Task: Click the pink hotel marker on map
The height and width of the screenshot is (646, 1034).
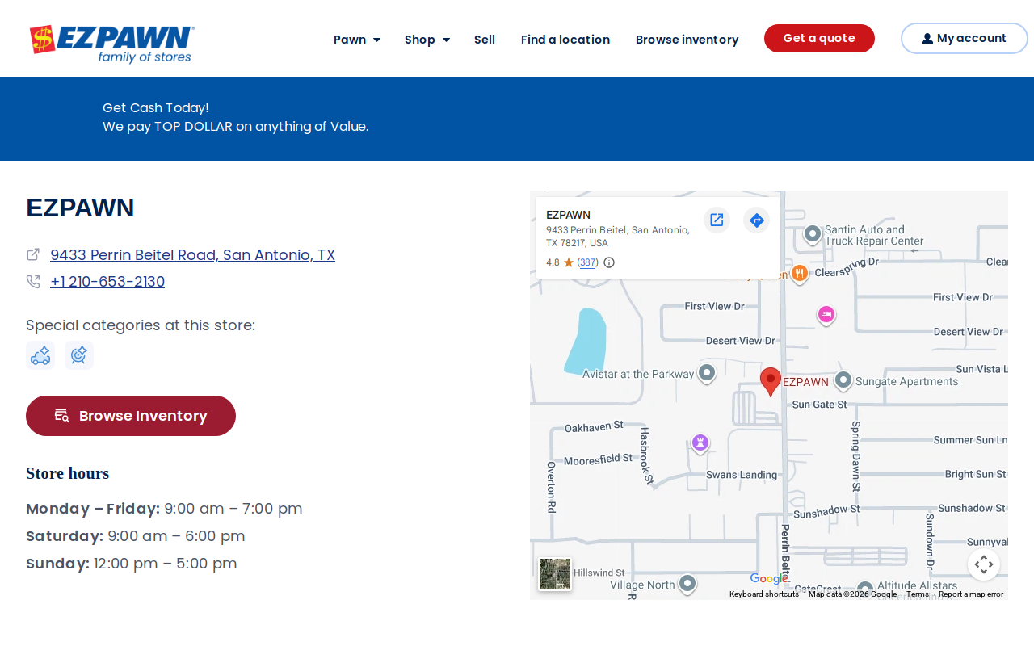Action: coord(826,315)
